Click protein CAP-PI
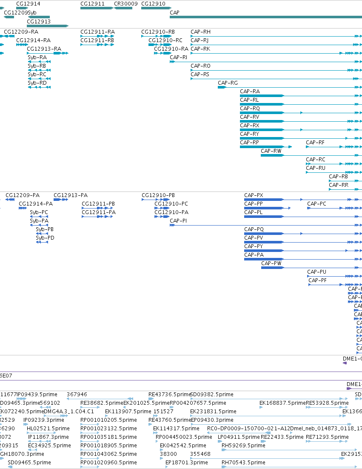Viewport: 362px width, 469px height. (179, 221)
